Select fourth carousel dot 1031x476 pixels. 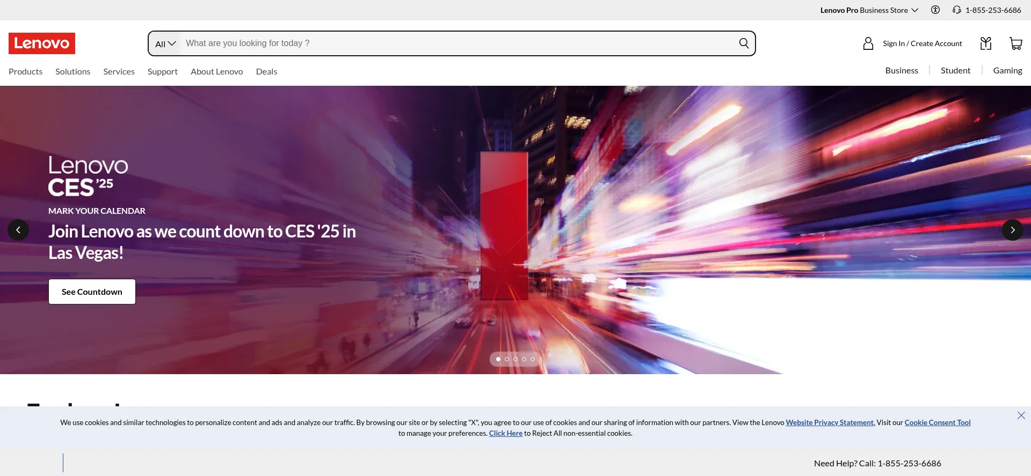click(524, 359)
